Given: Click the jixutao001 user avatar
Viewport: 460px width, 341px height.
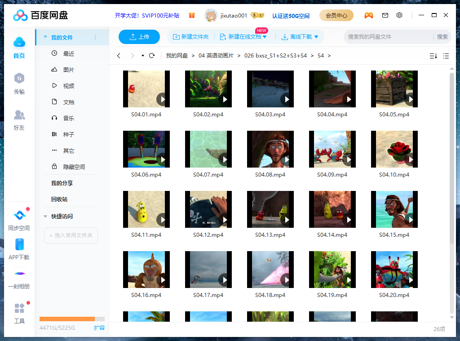Looking at the screenshot, I should [x=211, y=15].
